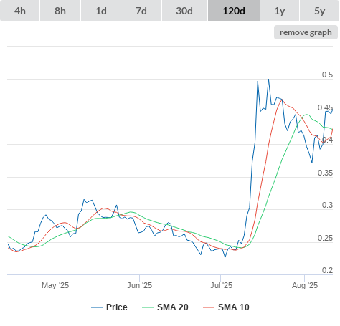
Task: Click the May '25 axis label
Action: coord(55,285)
